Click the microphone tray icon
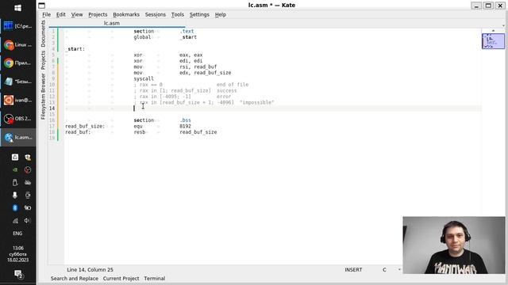This screenshot has width=508, height=285. point(15,196)
